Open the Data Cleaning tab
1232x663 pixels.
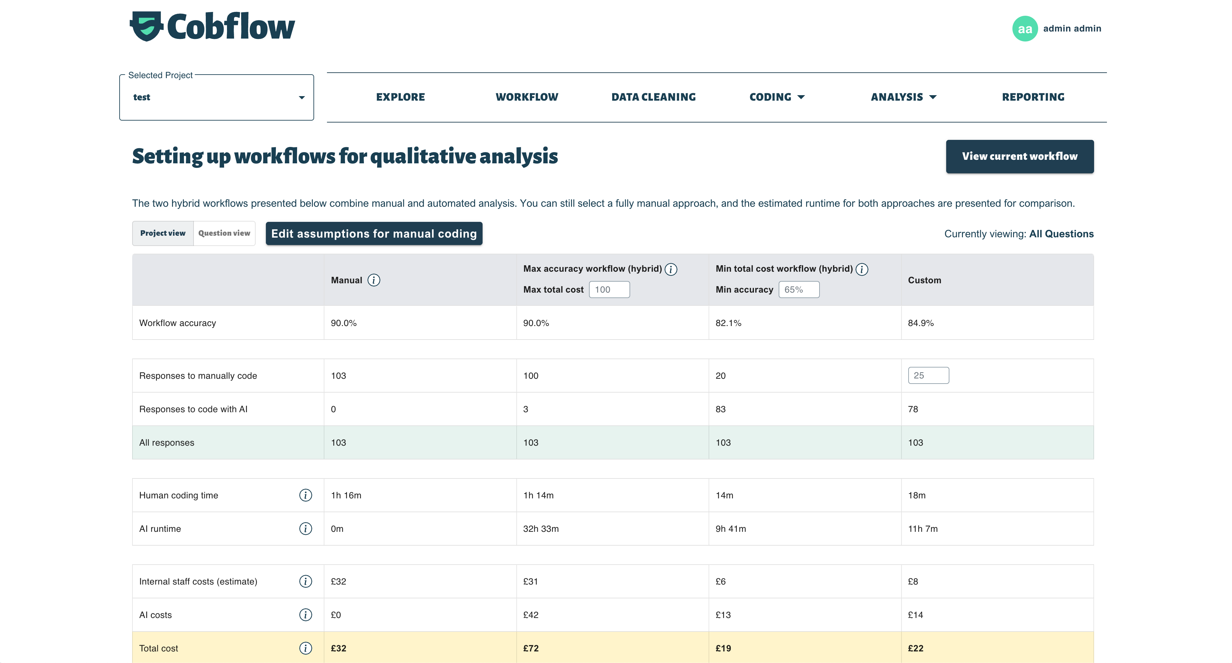click(x=653, y=97)
